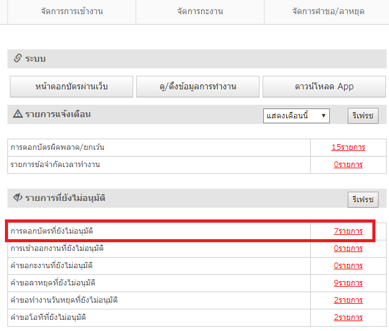The height and width of the screenshot is (331, 389).
Task: Click the link icon beside ระบบ heading
Action: [17, 59]
